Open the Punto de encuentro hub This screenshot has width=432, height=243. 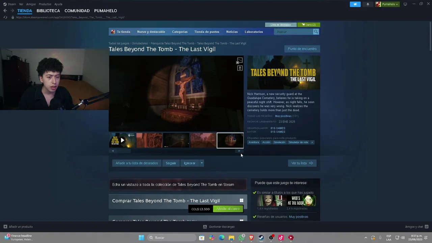(302, 49)
